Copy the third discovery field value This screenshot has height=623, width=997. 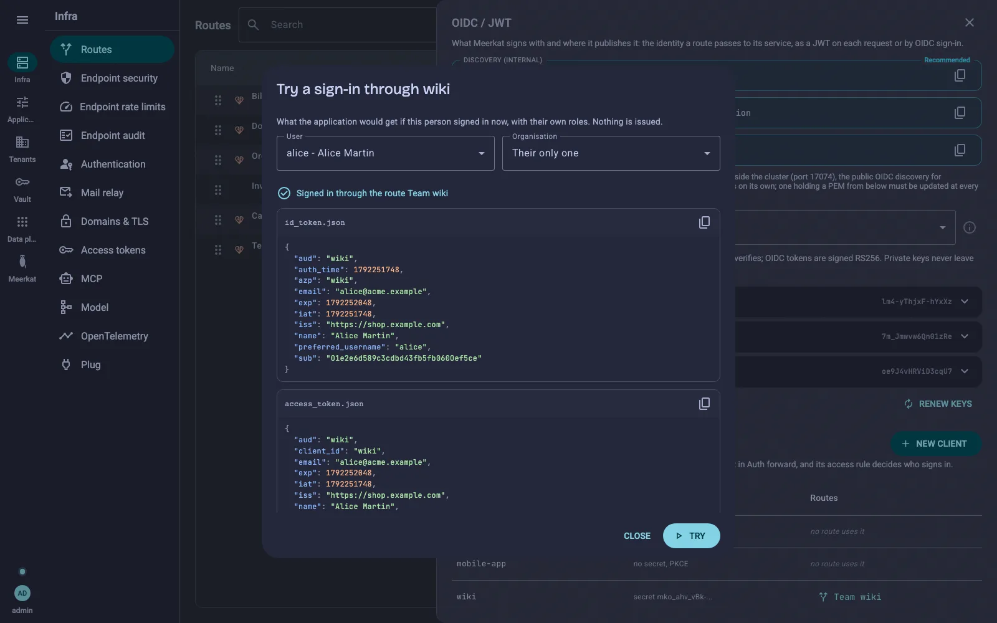point(960,150)
